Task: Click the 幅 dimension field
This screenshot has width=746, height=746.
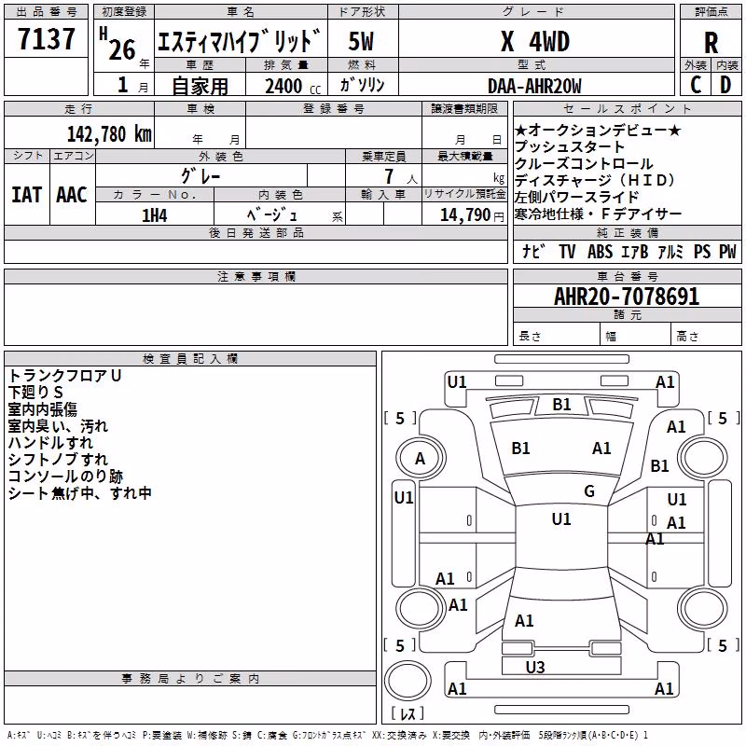Action: point(635,336)
